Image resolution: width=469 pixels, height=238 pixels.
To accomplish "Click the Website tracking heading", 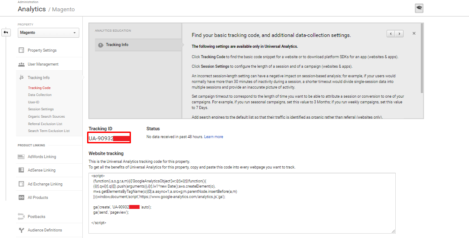I will (x=106, y=153).
